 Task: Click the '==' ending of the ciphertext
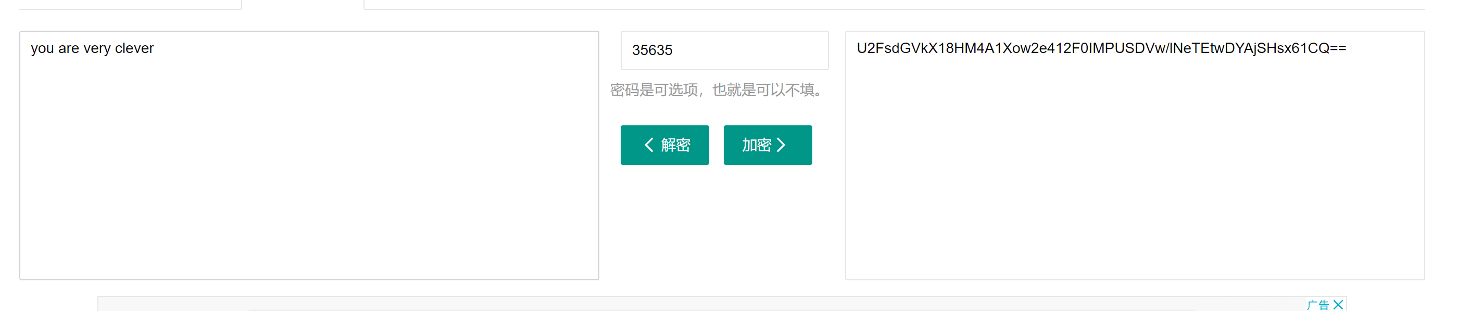coord(1338,49)
